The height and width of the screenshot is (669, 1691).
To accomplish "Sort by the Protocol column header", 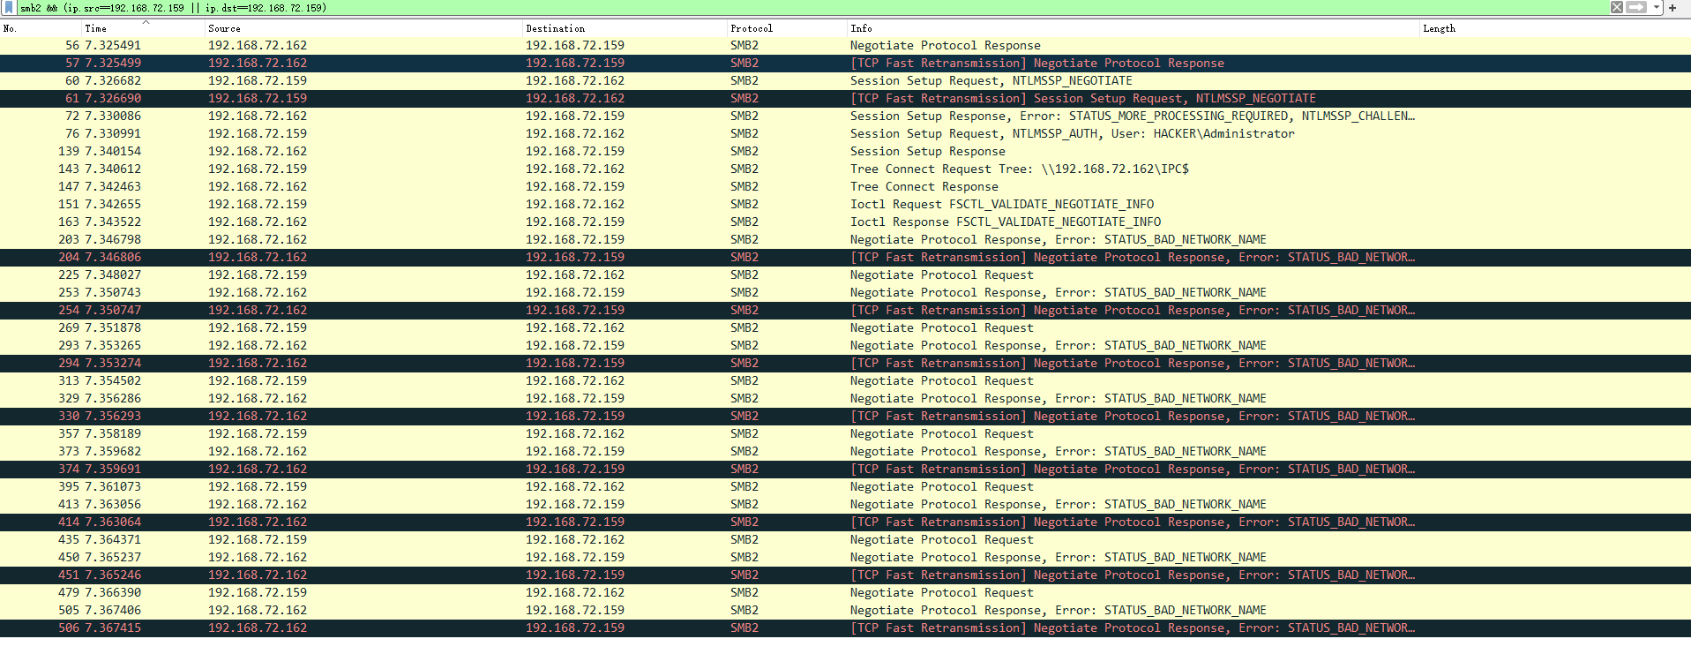I will [787, 28].
